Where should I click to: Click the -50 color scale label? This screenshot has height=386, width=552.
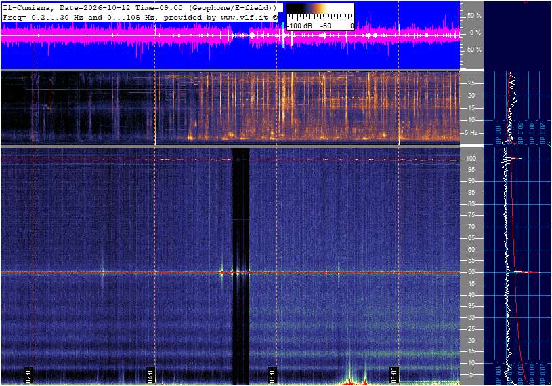(325, 26)
